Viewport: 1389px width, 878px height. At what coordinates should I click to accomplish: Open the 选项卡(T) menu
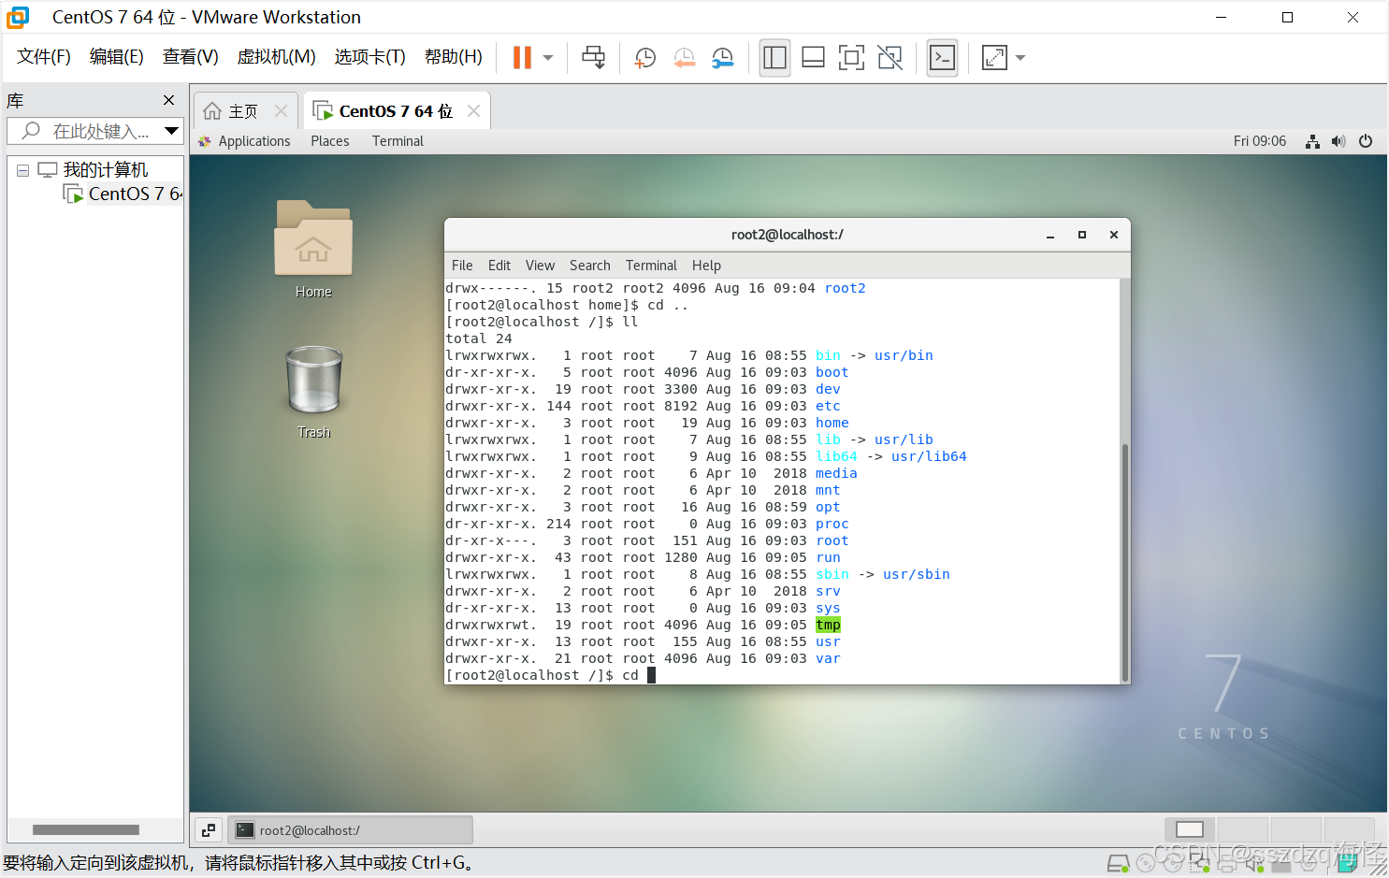pos(370,57)
